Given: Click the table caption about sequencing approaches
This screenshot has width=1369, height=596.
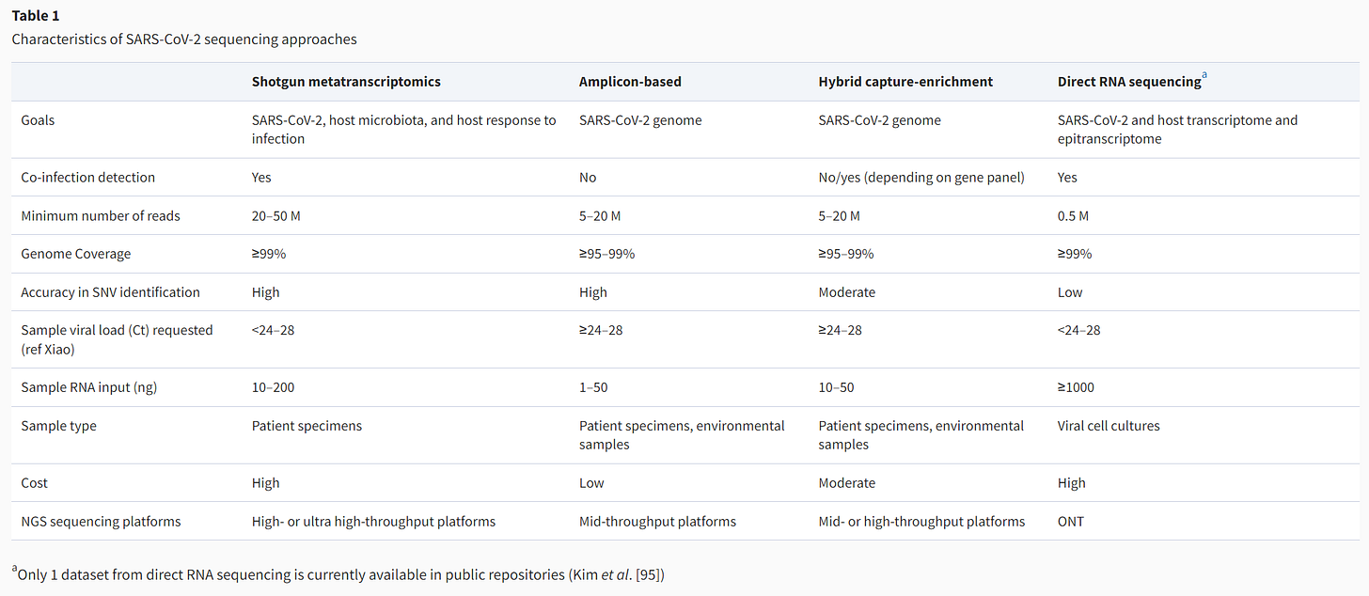Looking at the screenshot, I should pos(184,39).
